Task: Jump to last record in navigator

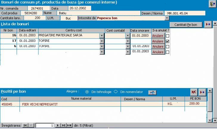Action: point(63,126)
